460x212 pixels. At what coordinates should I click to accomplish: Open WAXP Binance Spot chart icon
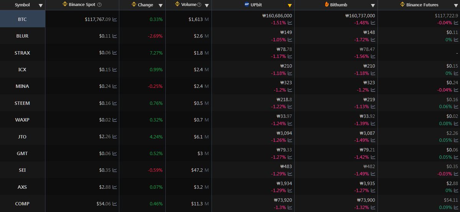coord(115,120)
